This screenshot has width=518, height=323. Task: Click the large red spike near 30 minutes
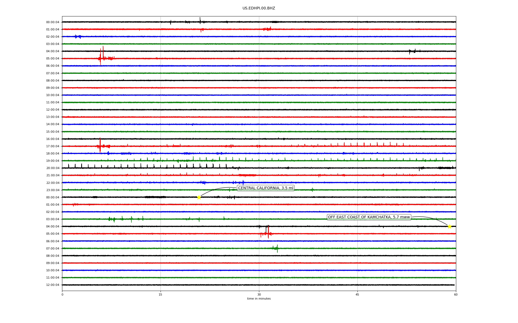(268, 231)
